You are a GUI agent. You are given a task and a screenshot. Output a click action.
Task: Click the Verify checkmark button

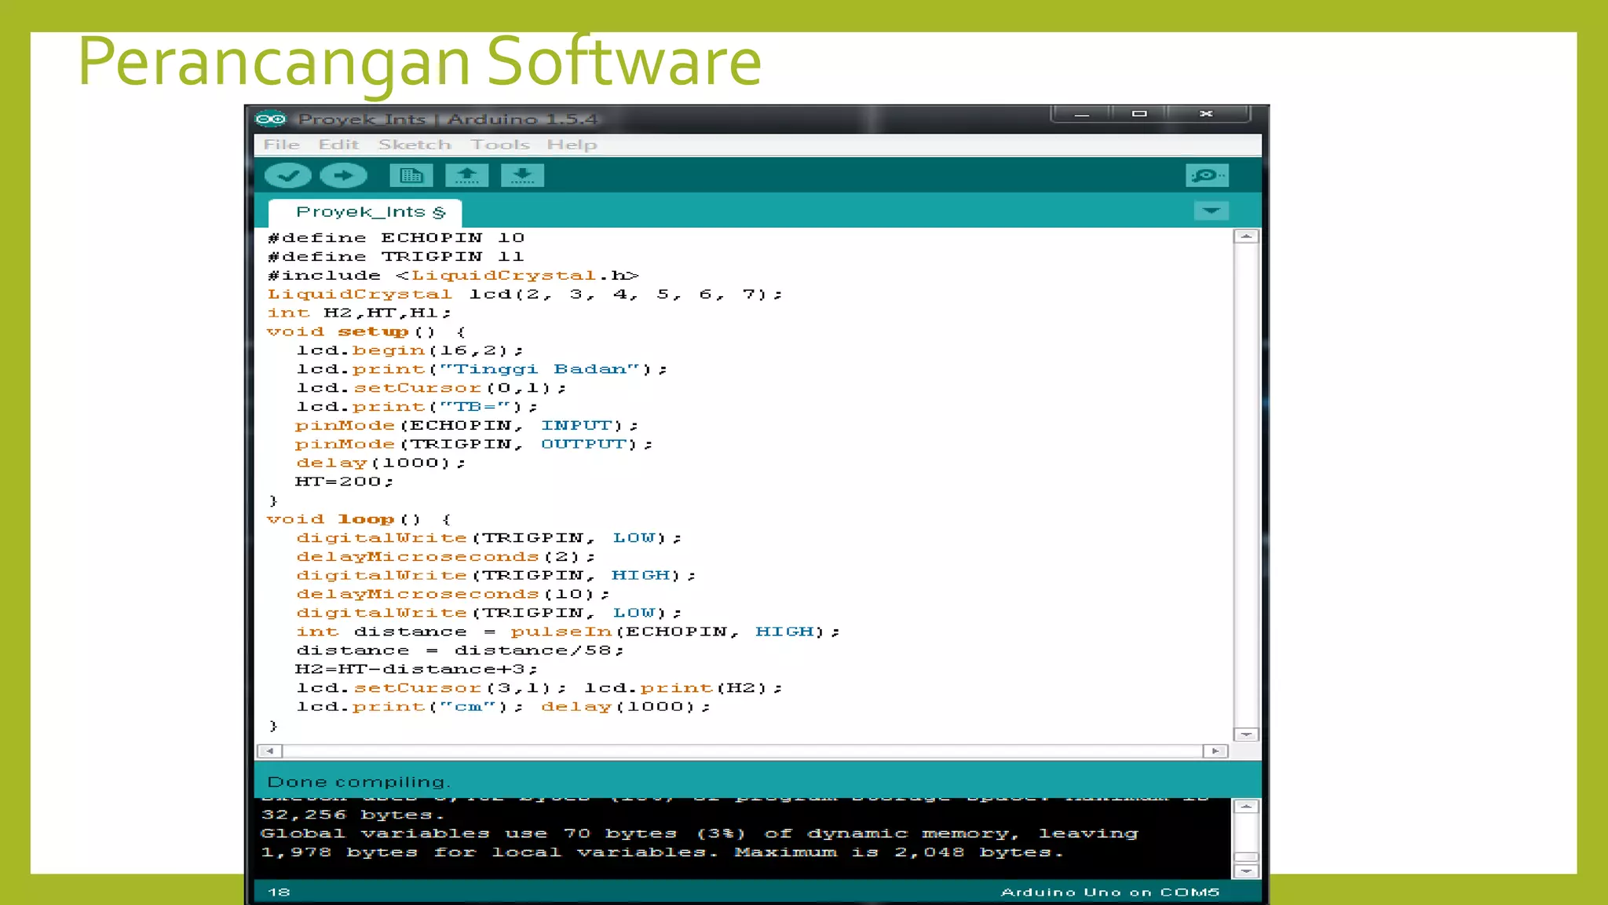point(287,175)
